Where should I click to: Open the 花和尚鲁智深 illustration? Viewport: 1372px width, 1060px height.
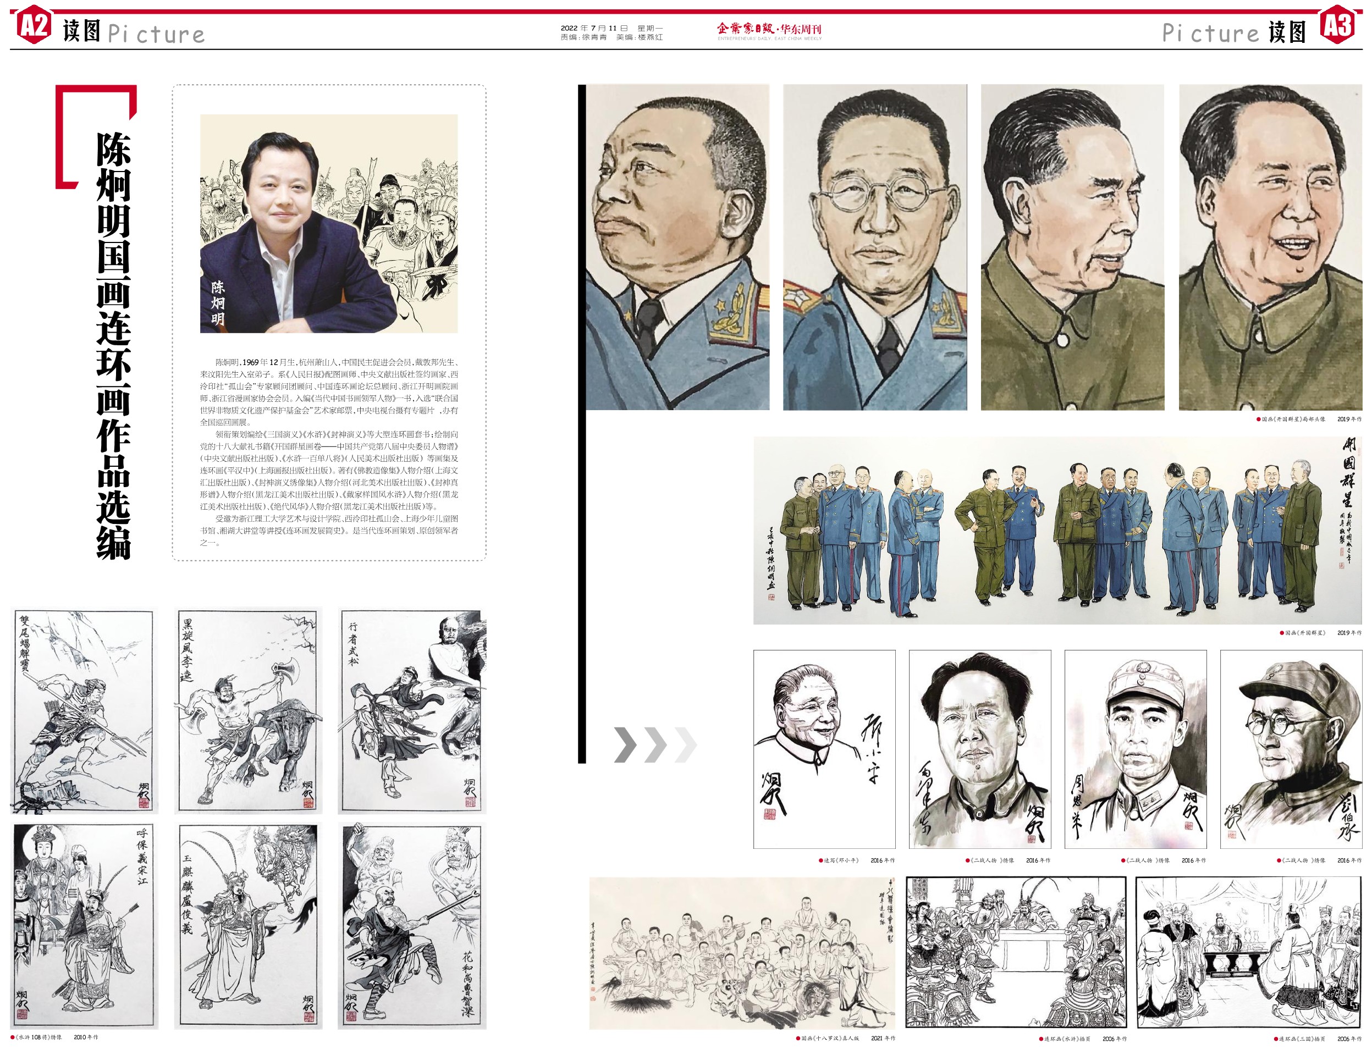point(412,926)
